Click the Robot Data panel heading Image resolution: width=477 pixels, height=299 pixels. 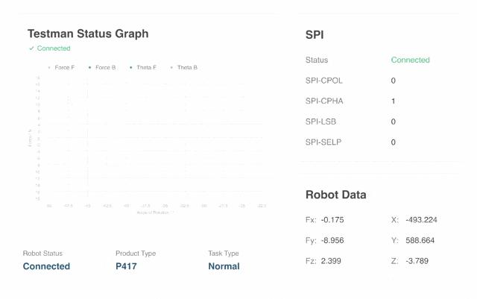335,195
